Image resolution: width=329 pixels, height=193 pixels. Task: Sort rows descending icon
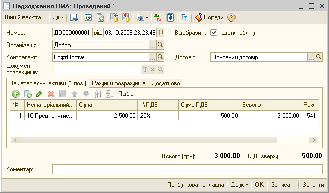click(110, 94)
